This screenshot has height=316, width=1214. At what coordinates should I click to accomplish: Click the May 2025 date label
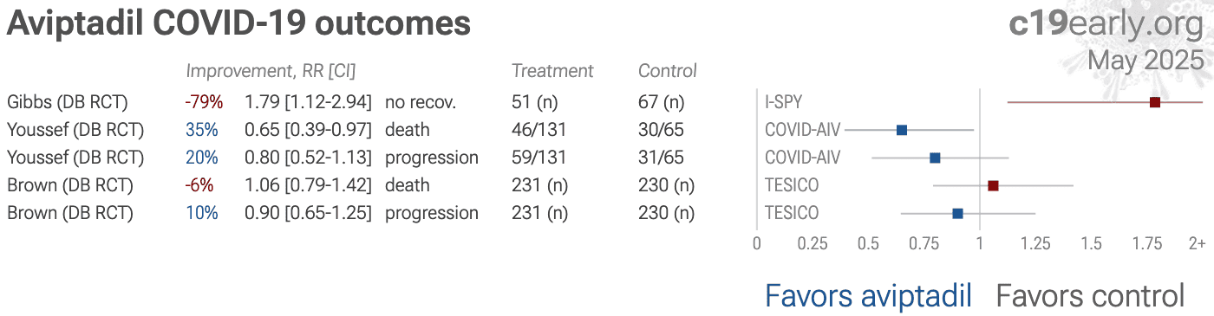pyautogui.click(x=1145, y=60)
